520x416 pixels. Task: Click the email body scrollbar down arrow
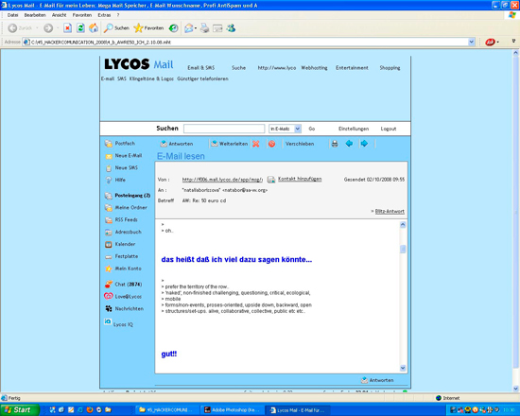point(403,368)
